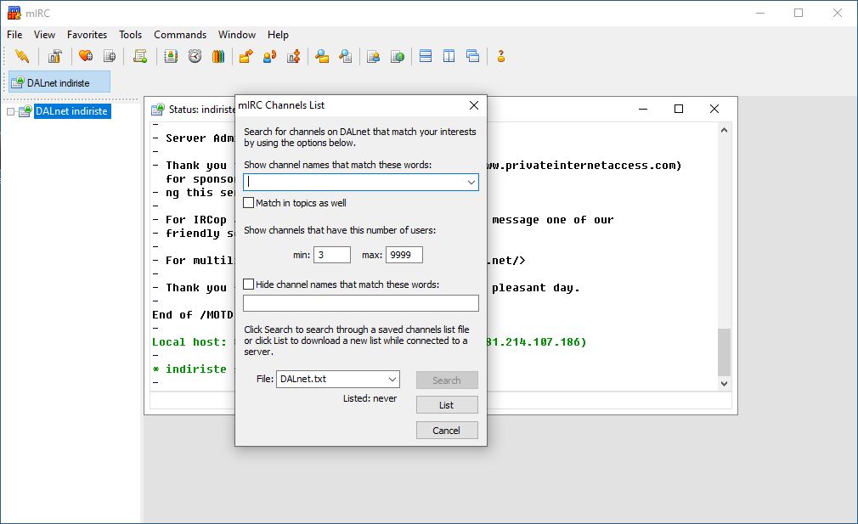Open Channel Favorites heart icon
Screen dimensions: 858x524
pyautogui.click(x=85, y=56)
